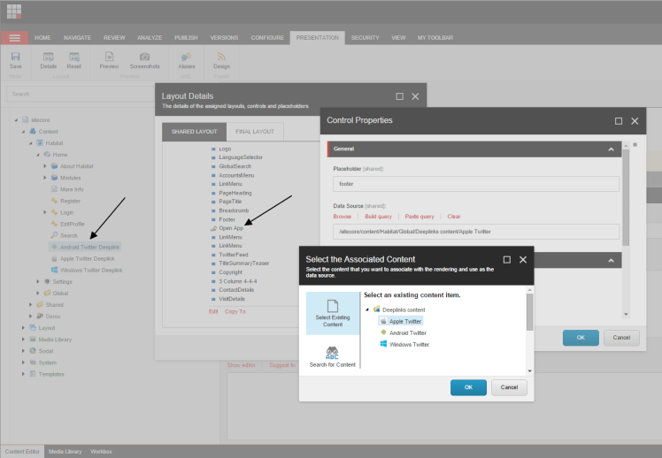Image resolution: width=662 pixels, height=458 pixels.
Task: Click the Design feeds icon
Action: tap(221, 60)
